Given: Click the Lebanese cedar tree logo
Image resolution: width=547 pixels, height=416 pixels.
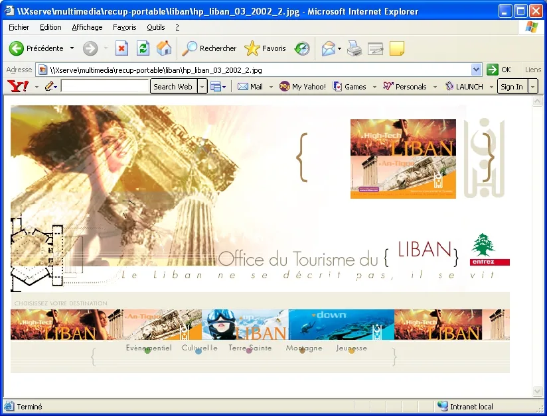Looking at the screenshot, I should [x=483, y=244].
